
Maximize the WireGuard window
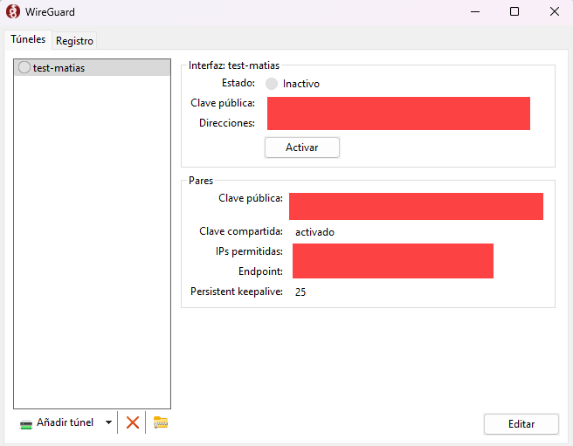514,11
